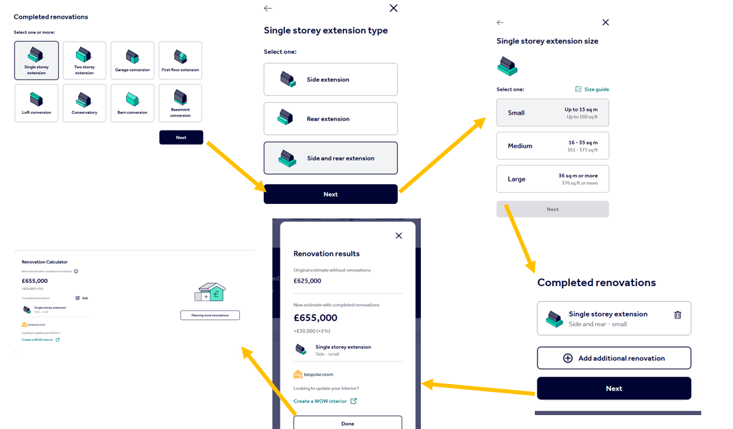Select the Large size option

[x=553, y=179]
